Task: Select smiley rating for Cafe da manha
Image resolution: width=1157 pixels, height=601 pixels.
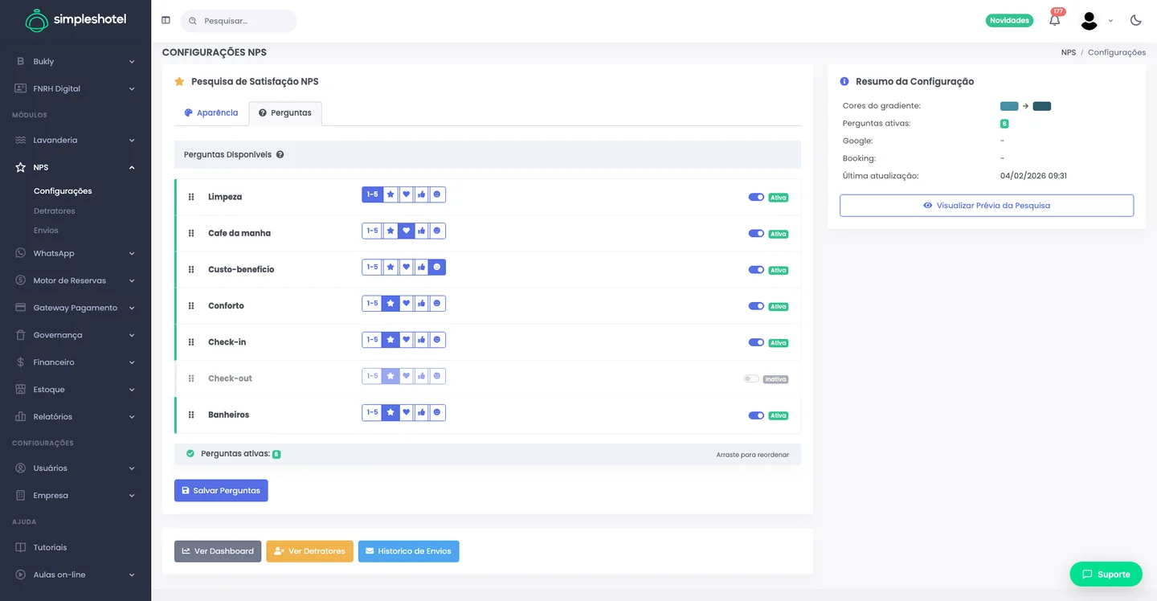Action: 437,231
